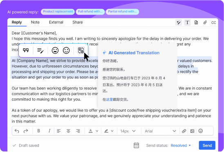The height and width of the screenshot is (152, 224).
Task: Align text to the left
Action: pos(58,131)
